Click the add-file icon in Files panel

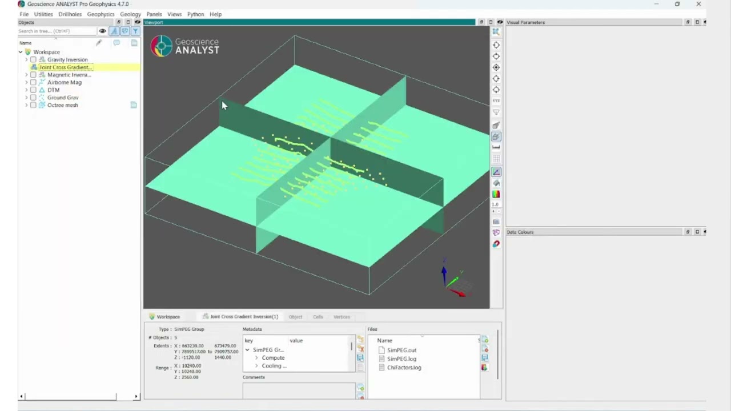484,340
